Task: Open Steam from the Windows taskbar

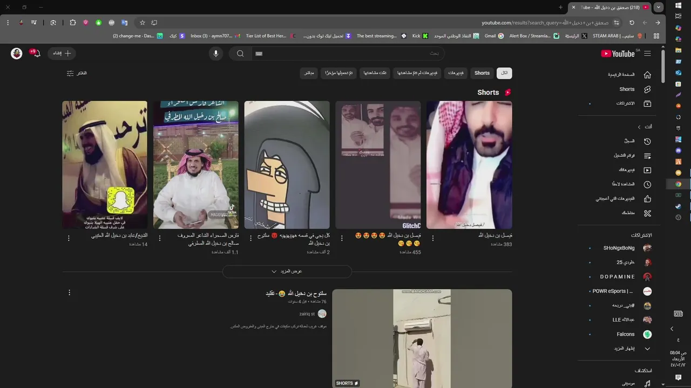Action: click(679, 206)
